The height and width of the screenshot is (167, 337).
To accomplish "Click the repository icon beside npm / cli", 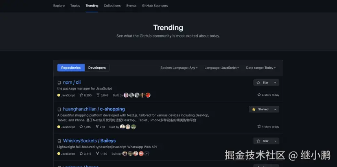I will (59, 83).
